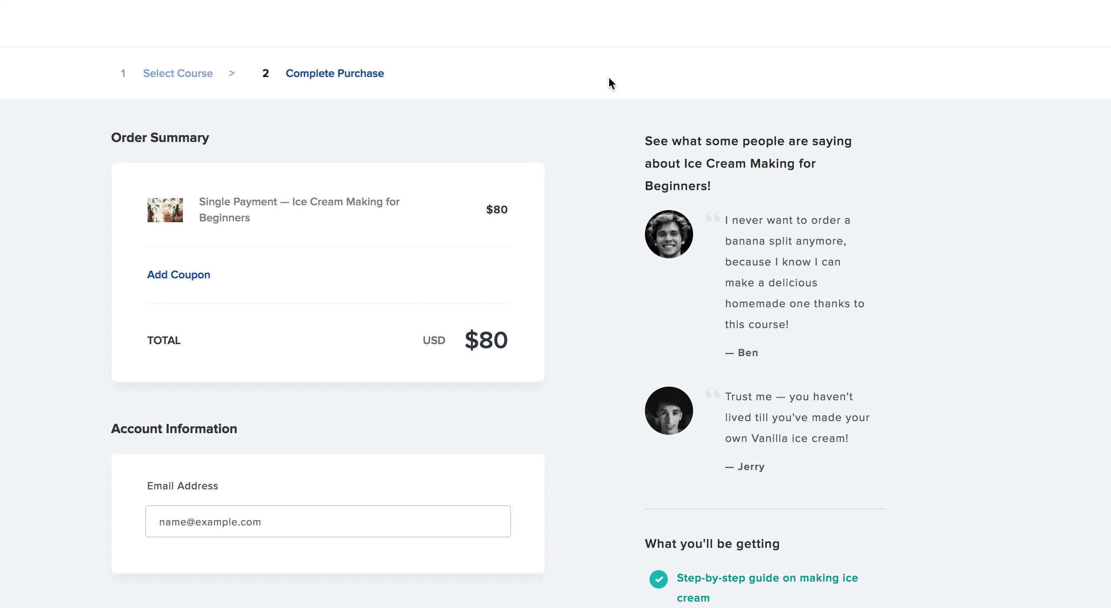Click the green checkmark icon beside Step-by-step guide
The image size is (1111, 608).
(x=658, y=579)
